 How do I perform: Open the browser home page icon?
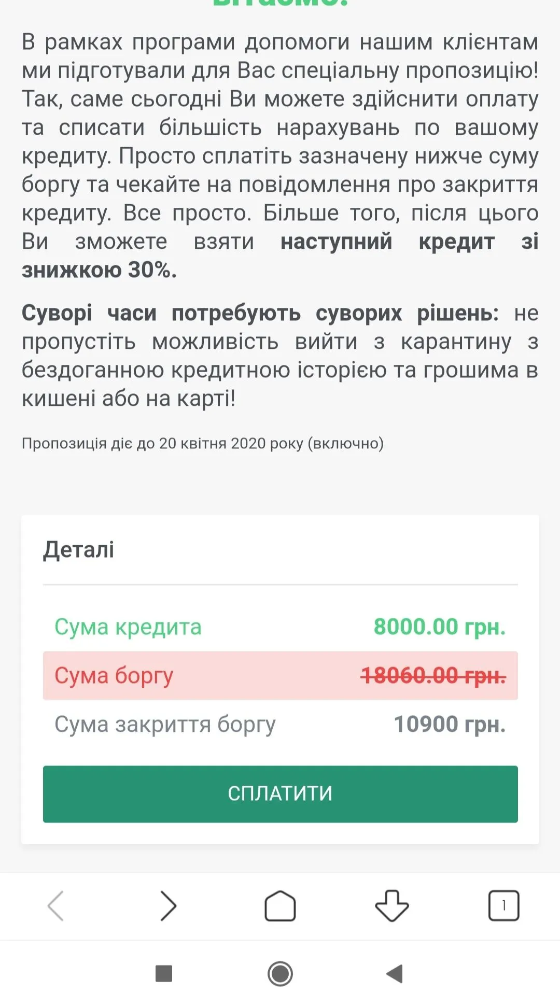click(x=280, y=906)
